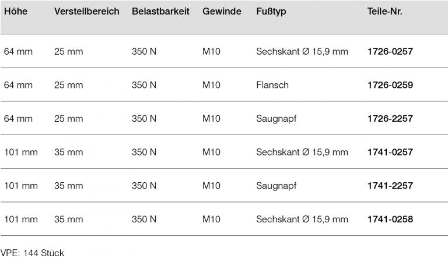The width and height of the screenshot is (448, 269).
Task: Click the Fußtyp column header
Action: (x=271, y=12)
